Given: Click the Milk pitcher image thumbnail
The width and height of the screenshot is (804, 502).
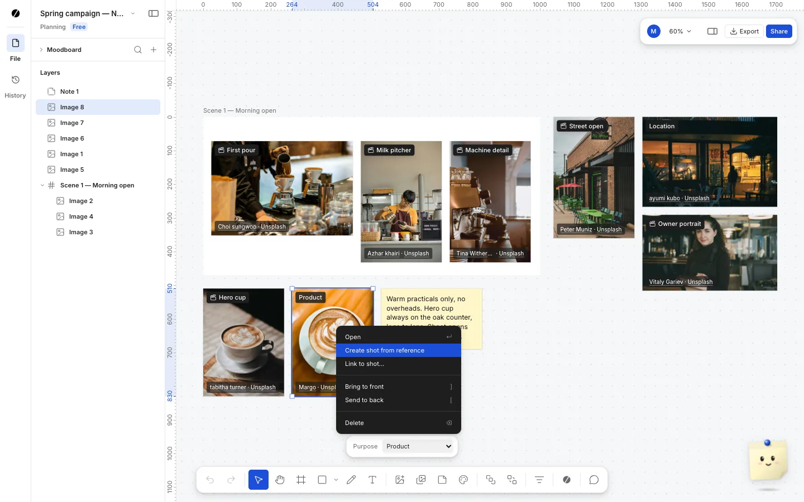Looking at the screenshot, I should [401, 201].
